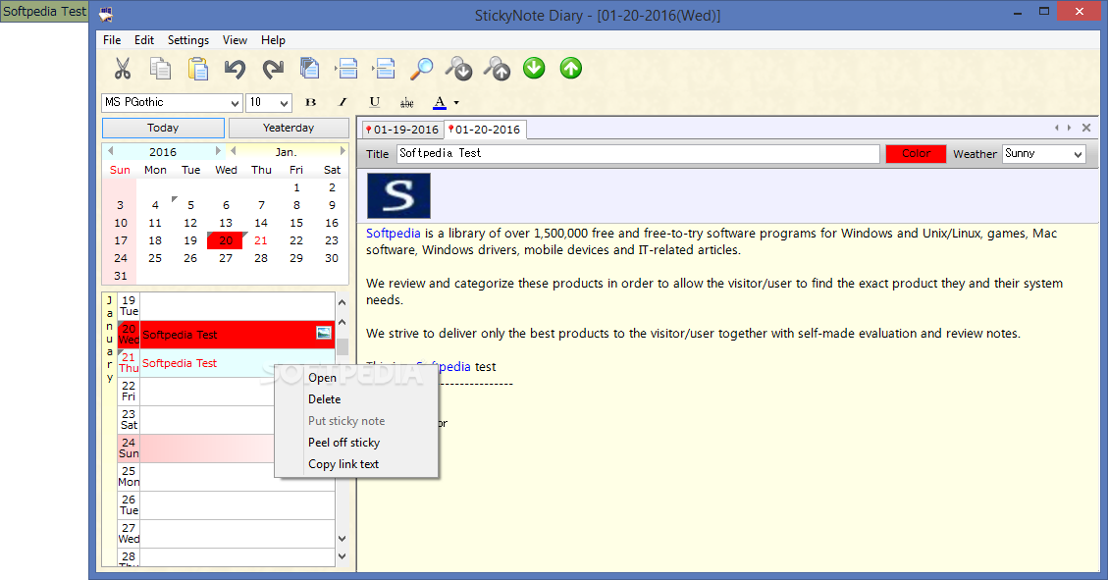Select the 19 Tue row in day list
1108x580 pixels.
pyautogui.click(x=226, y=306)
